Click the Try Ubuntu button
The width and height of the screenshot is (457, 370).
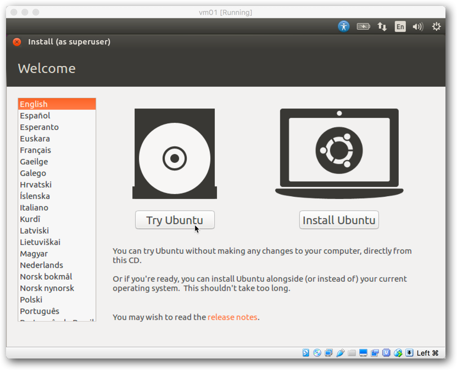coord(175,220)
